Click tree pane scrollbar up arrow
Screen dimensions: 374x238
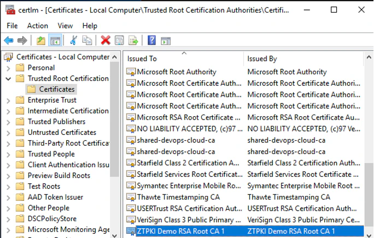[x=114, y=57]
